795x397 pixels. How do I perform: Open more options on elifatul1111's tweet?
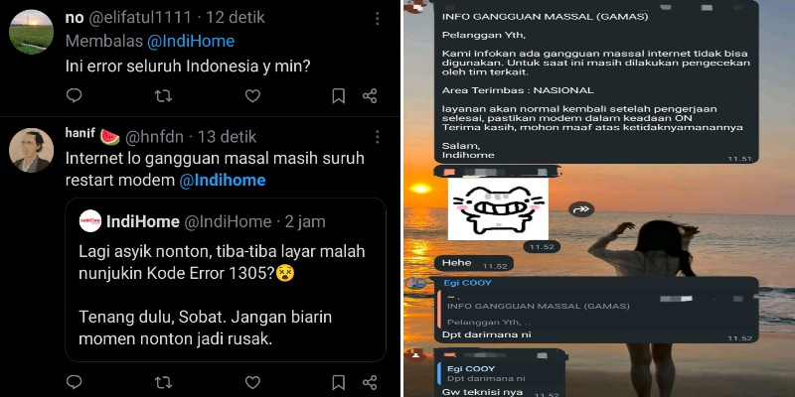tap(378, 19)
